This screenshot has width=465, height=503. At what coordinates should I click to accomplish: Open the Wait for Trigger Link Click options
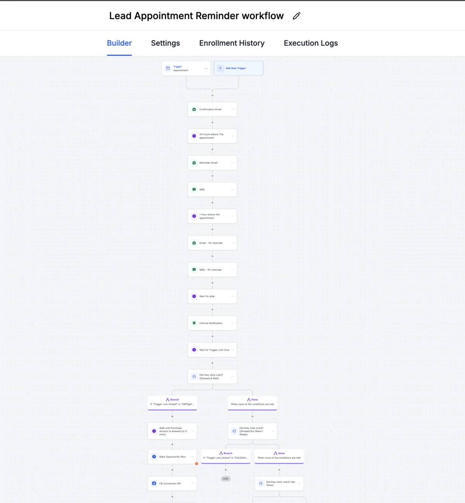[232, 350]
